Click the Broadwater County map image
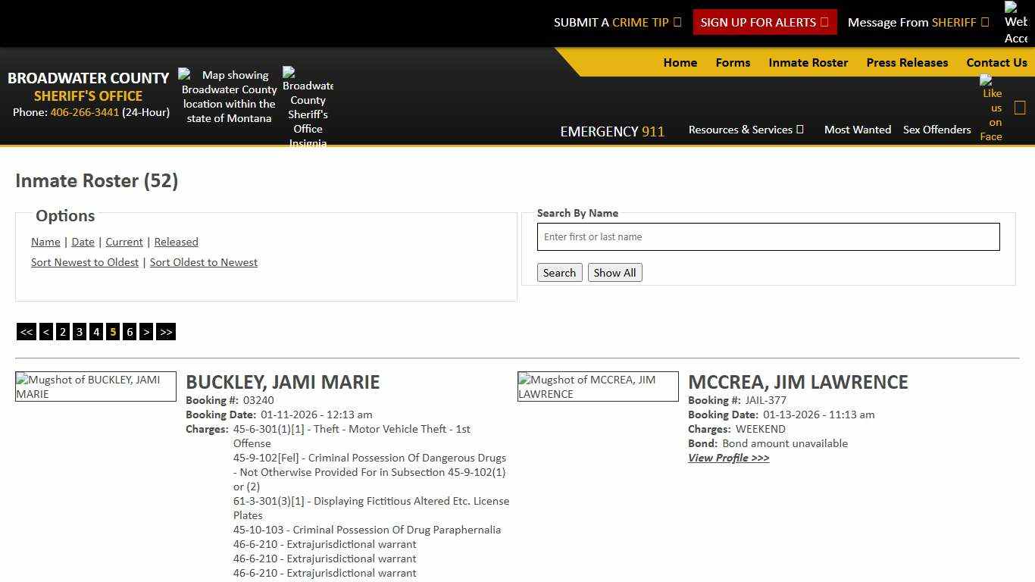 [x=228, y=96]
